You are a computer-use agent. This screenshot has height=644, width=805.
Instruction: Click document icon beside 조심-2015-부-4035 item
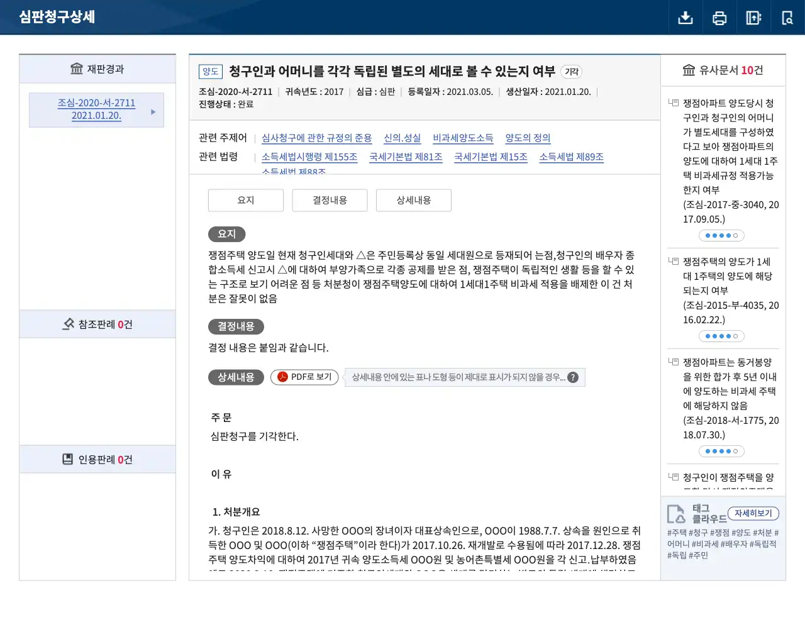coord(674,261)
